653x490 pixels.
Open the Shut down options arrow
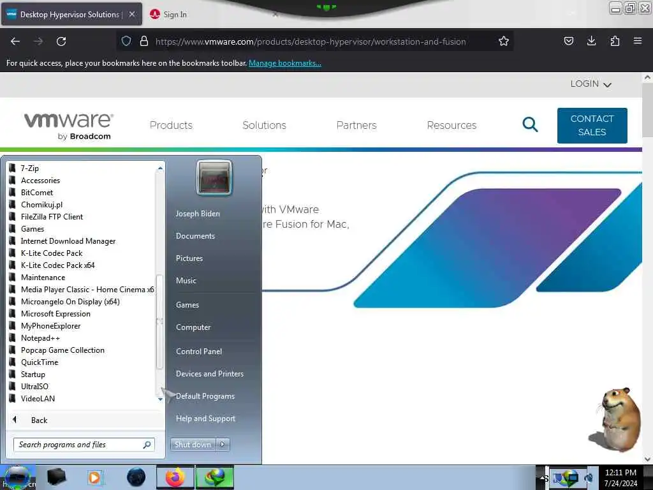223,445
